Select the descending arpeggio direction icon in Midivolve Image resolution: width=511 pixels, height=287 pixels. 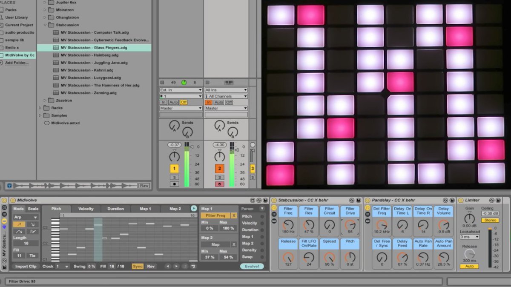coord(33,224)
